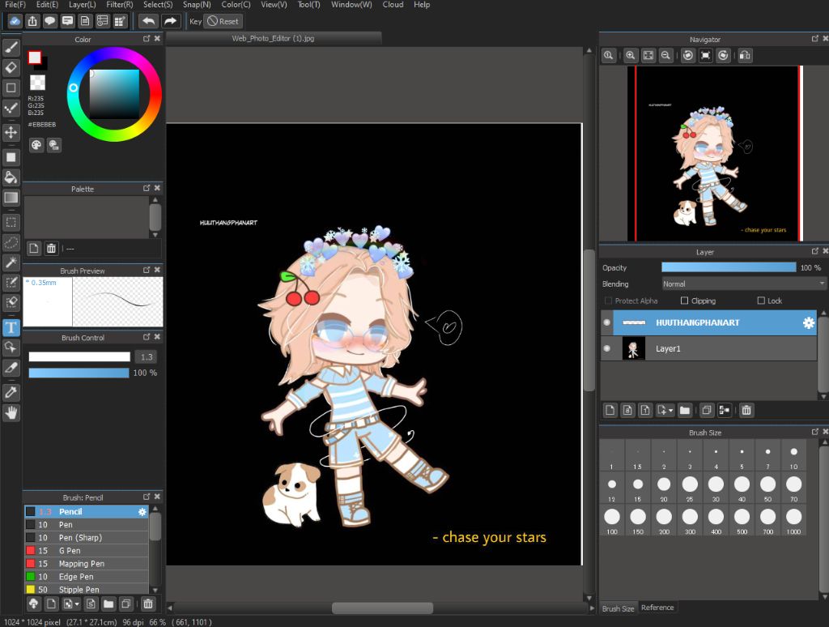Zoom out using Navigator minus magnifier
Viewport: 829px width, 627px height.
pos(666,55)
